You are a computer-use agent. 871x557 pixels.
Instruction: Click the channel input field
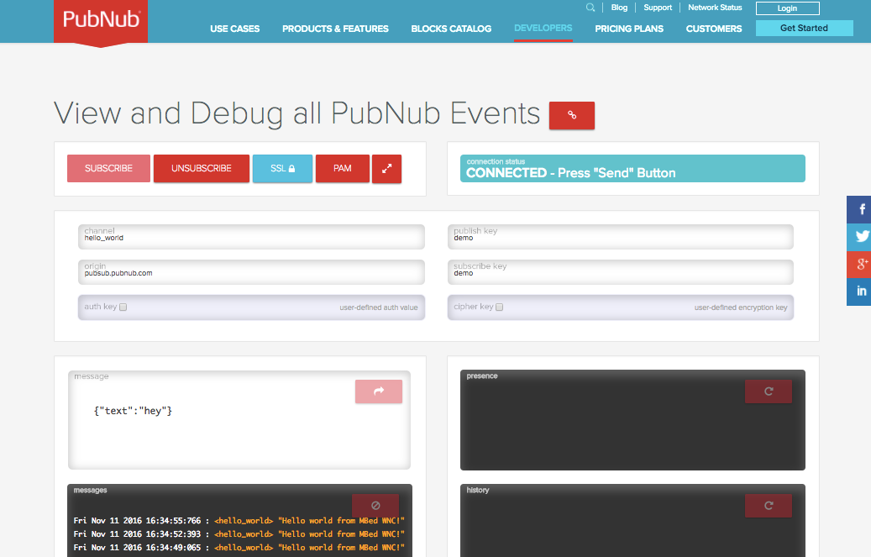[252, 238]
